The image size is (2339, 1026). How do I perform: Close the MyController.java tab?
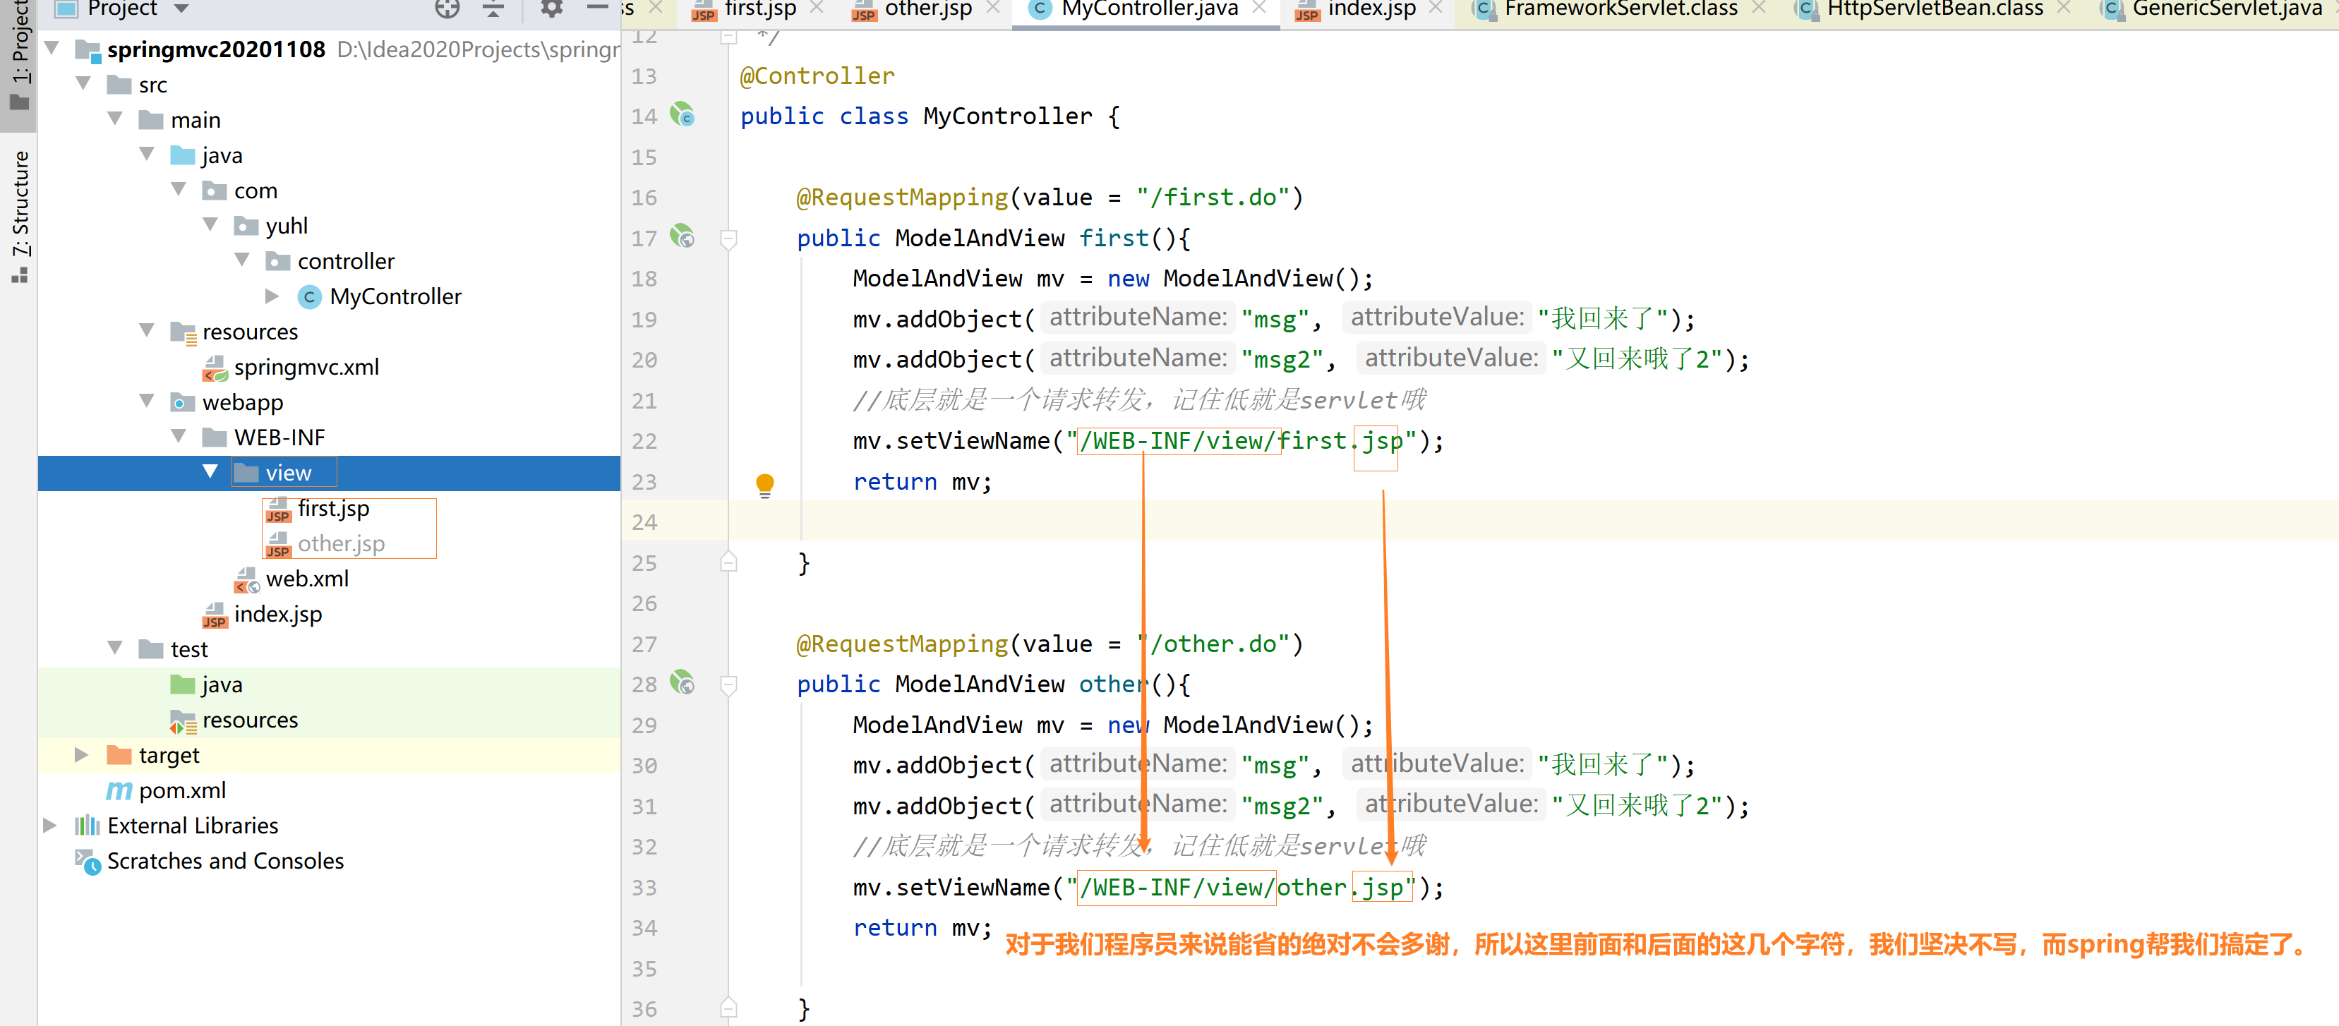[x=1258, y=8]
